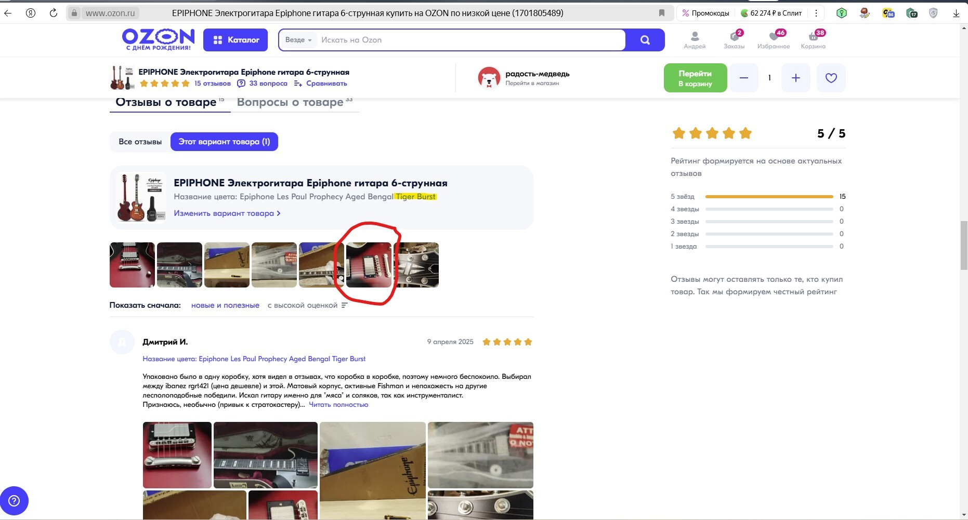This screenshot has width=968, height=520.
Task: Open the product image in variant card
Action: pyautogui.click(x=141, y=197)
